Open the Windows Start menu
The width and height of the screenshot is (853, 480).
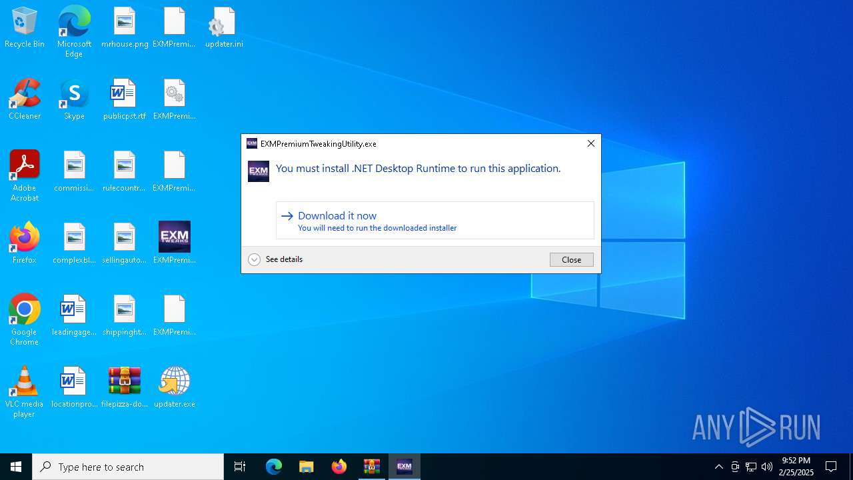coord(16,467)
